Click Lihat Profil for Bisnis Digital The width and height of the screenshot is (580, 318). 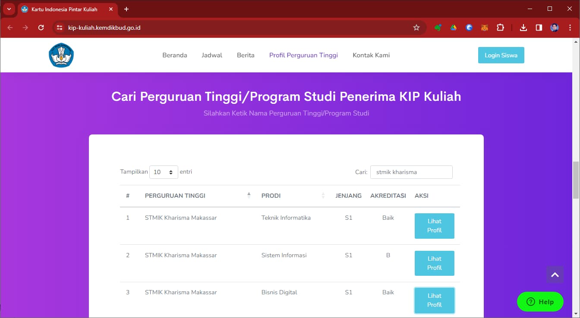(435, 300)
